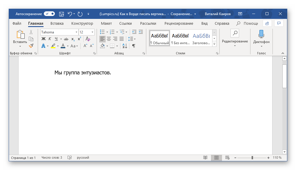The image size is (296, 170).
Task: Click the Format Painter brush icon
Action: 31,46
